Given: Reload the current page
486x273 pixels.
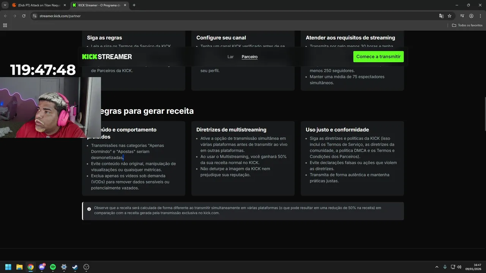Looking at the screenshot, I should click(x=24, y=16).
